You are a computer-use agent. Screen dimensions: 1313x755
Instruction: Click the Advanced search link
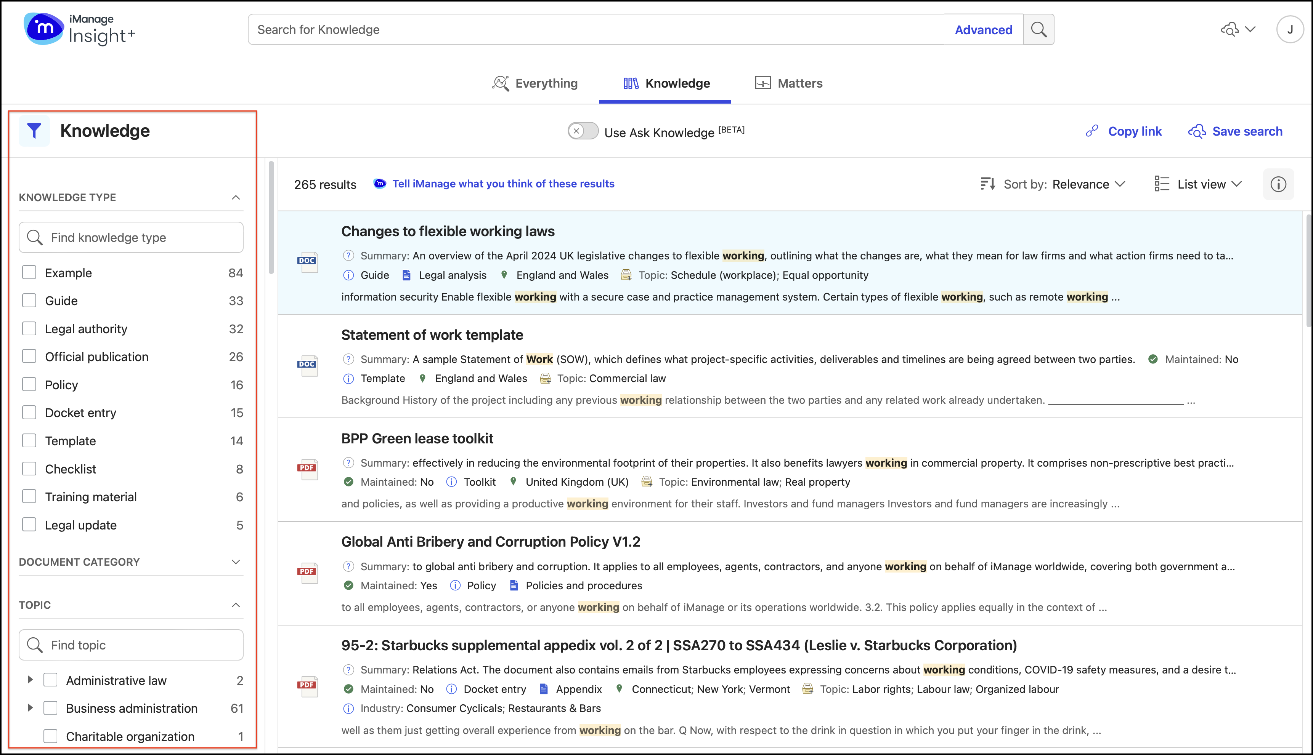(983, 30)
